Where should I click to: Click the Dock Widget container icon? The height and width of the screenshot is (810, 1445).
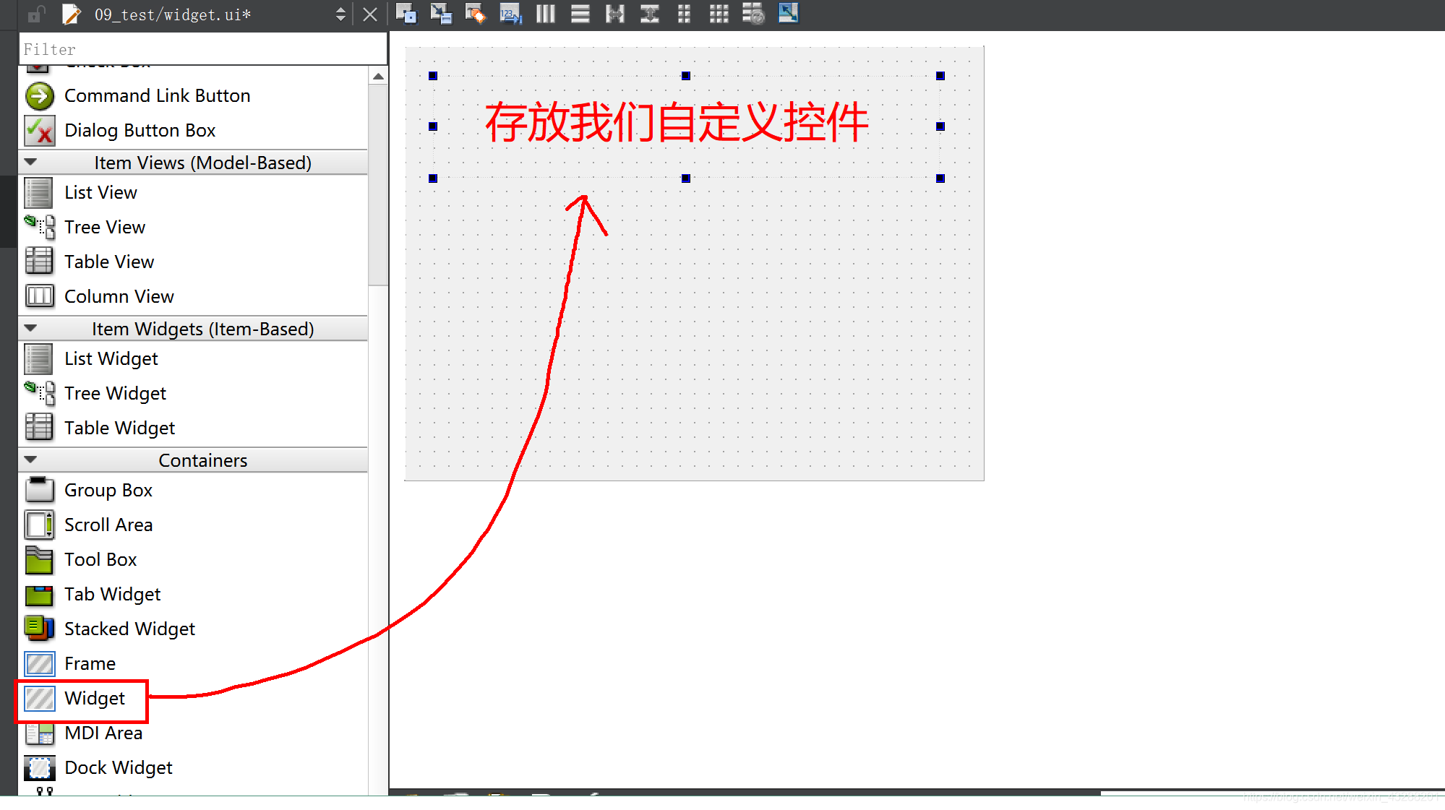[39, 767]
